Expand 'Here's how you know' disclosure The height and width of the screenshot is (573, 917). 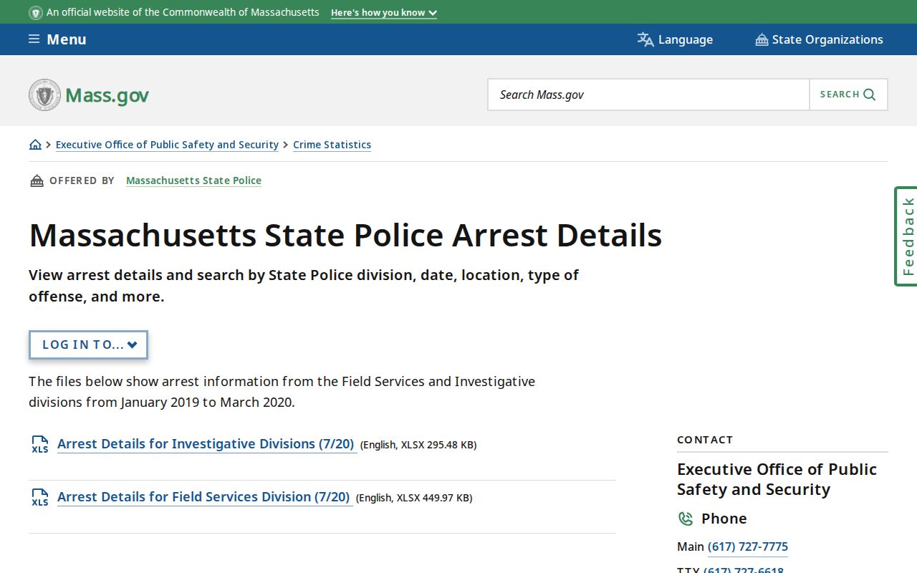[384, 13]
